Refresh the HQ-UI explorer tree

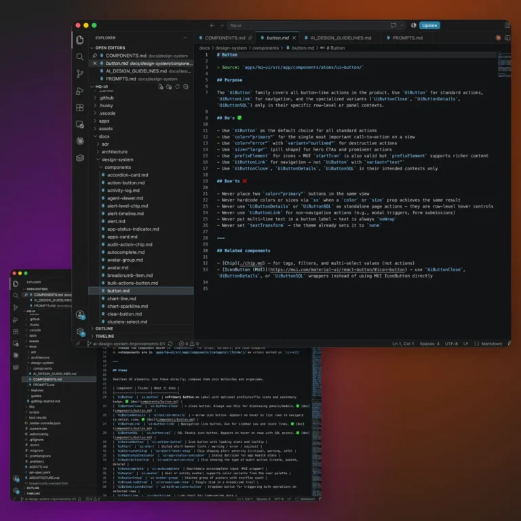click(x=178, y=87)
